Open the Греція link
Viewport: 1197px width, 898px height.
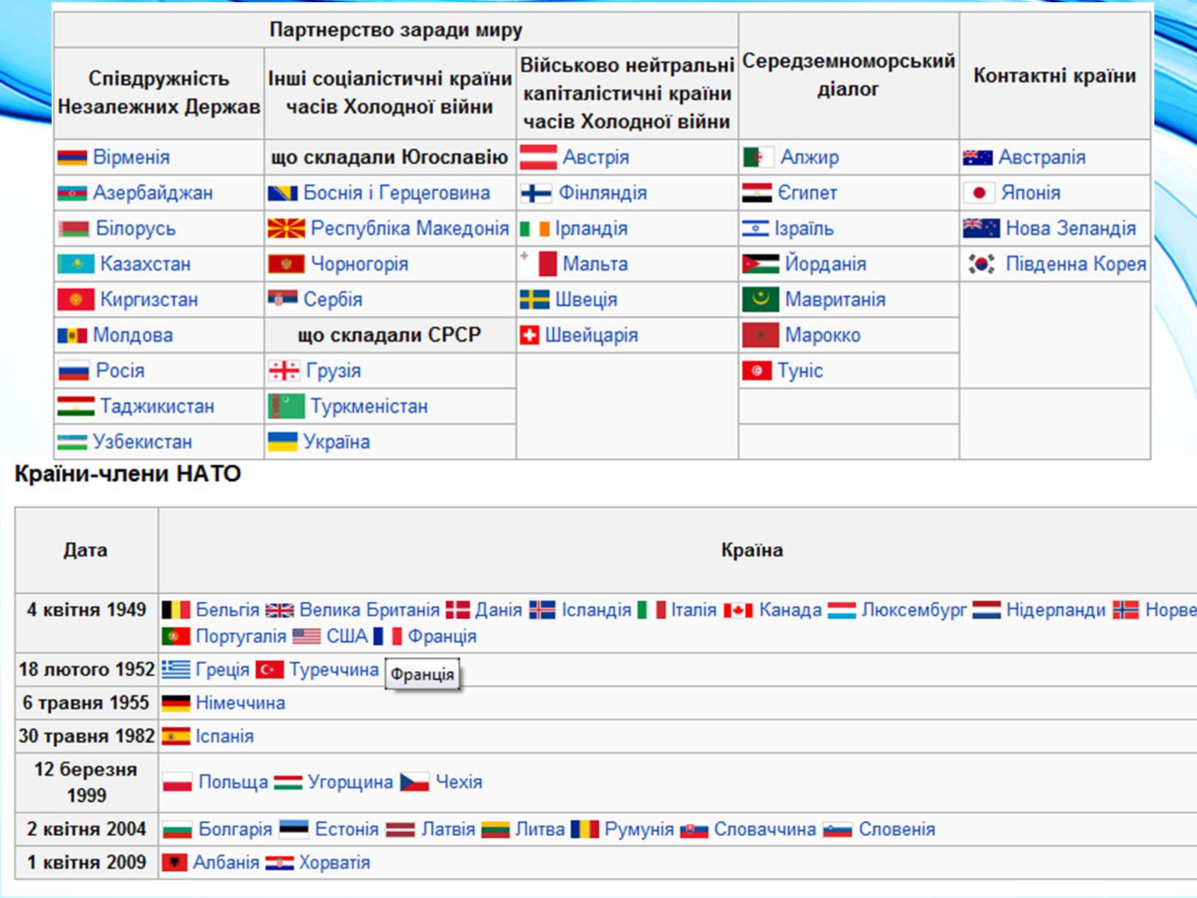(222, 669)
